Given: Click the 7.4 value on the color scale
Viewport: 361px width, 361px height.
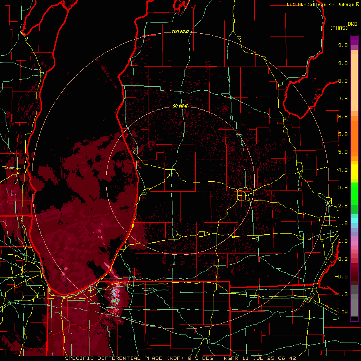Looking at the screenshot, I should [343, 99].
